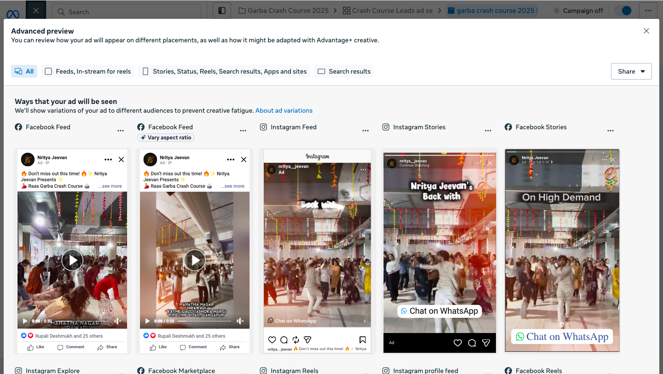Click comment bubble icon in Instagram Feed preview

(284, 340)
